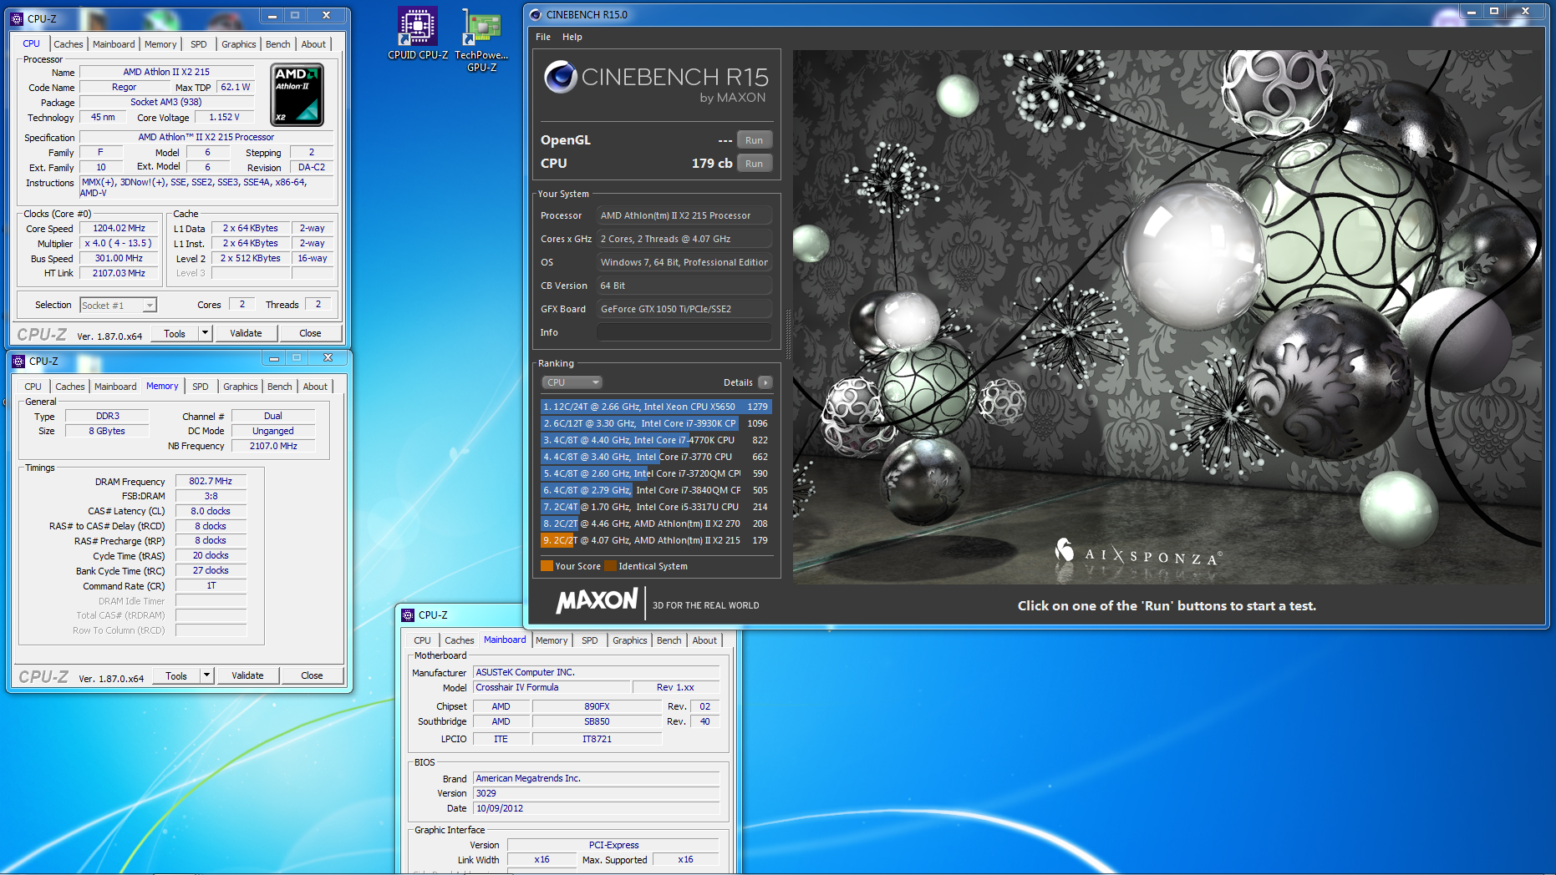1556x875 pixels.
Task: Select ranking row Intel Xeon CPU X5650
Action: tap(656, 407)
